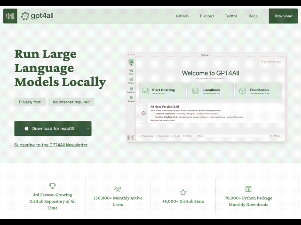The width and height of the screenshot is (301, 225).
Task: Click the Apple logo icon on download button
Action: pyautogui.click(x=26, y=128)
